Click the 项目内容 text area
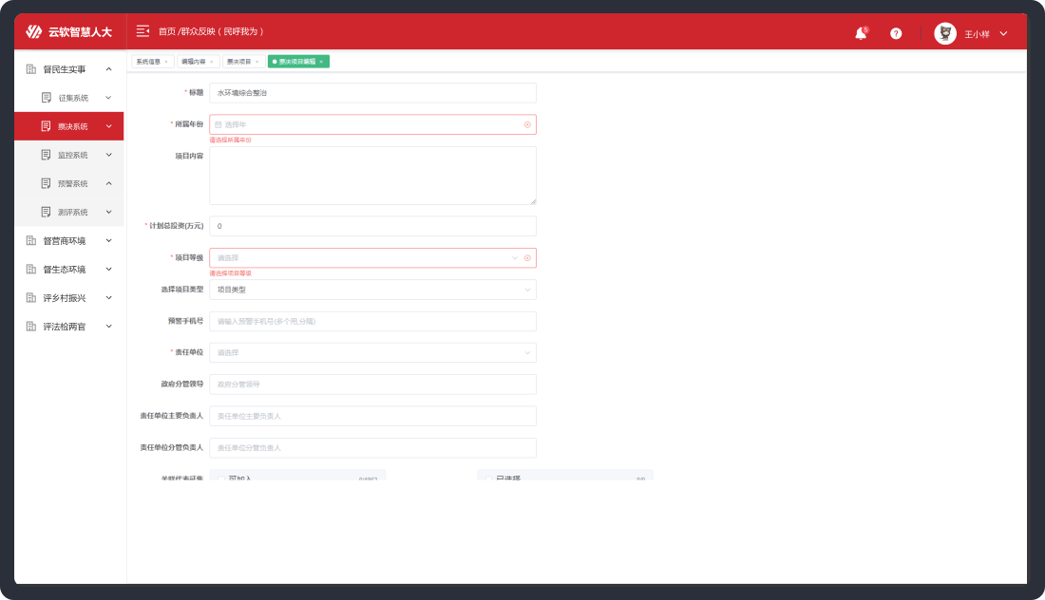1045x600 pixels. click(x=372, y=176)
